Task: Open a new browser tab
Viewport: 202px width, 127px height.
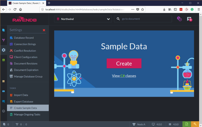Action: (x=49, y=3)
